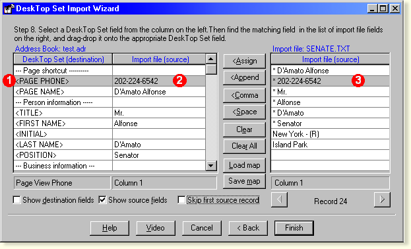411x249 pixels.
Task: Click the Assign button
Action: click(244, 61)
